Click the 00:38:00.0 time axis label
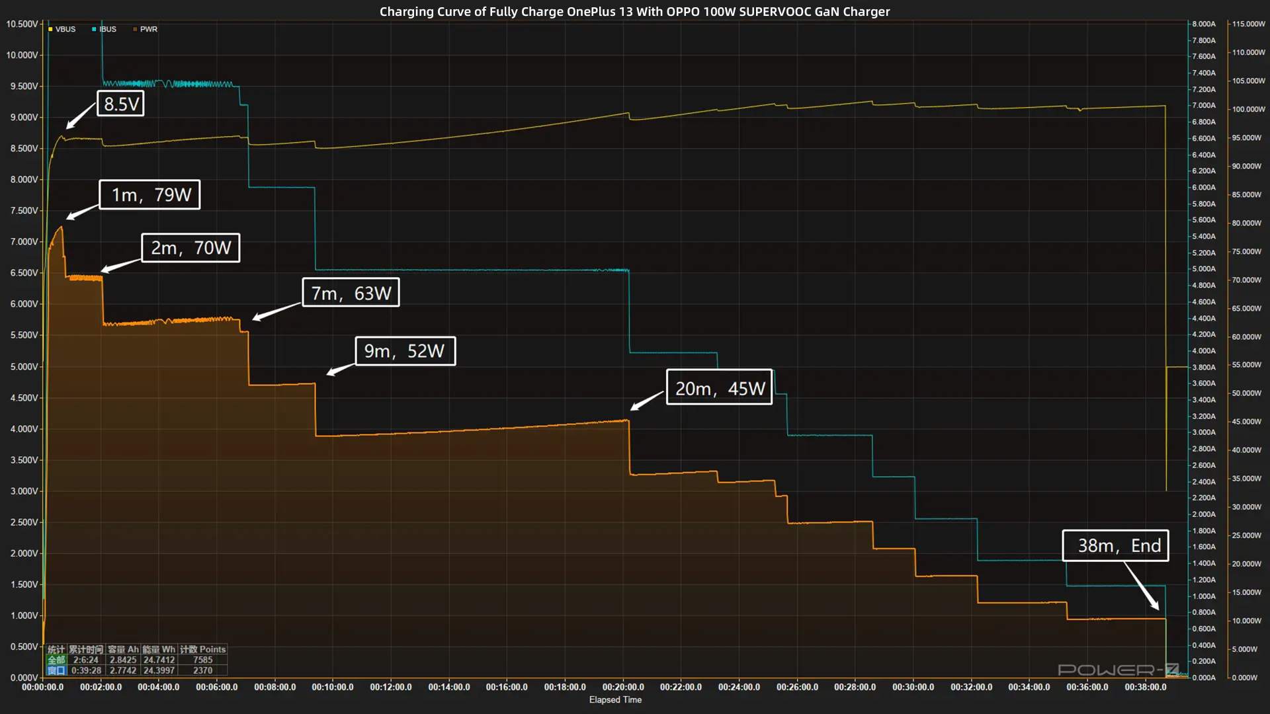The width and height of the screenshot is (1270, 714). tap(1145, 687)
